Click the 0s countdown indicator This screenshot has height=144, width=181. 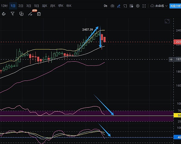point(105,6)
